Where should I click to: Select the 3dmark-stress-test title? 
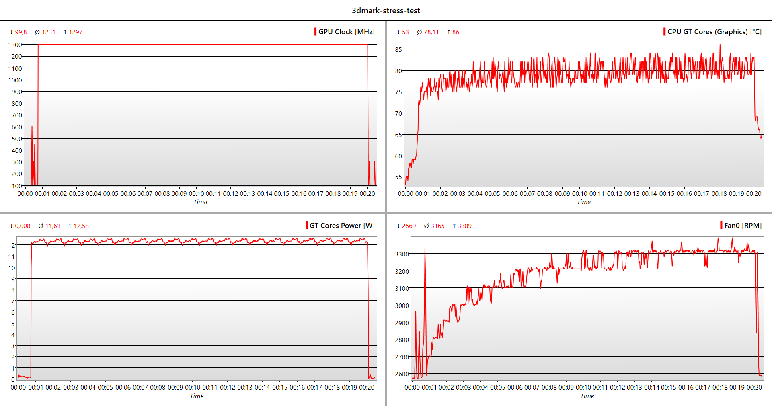[x=386, y=10]
